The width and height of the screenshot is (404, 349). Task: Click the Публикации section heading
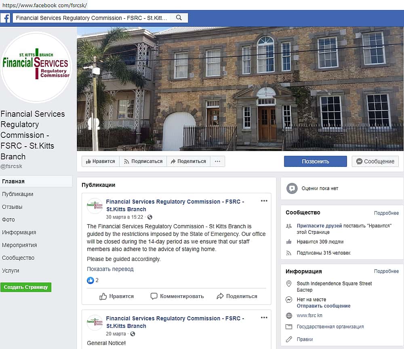99,185
